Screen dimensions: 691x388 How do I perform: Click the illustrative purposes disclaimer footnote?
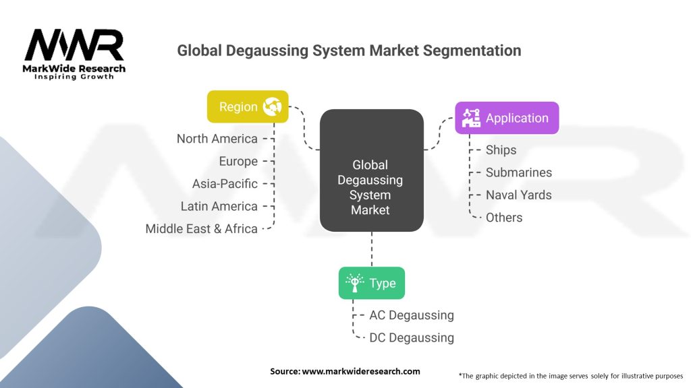(571, 376)
